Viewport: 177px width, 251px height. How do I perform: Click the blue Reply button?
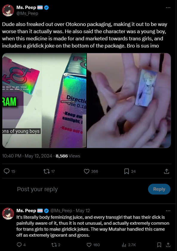(159, 189)
